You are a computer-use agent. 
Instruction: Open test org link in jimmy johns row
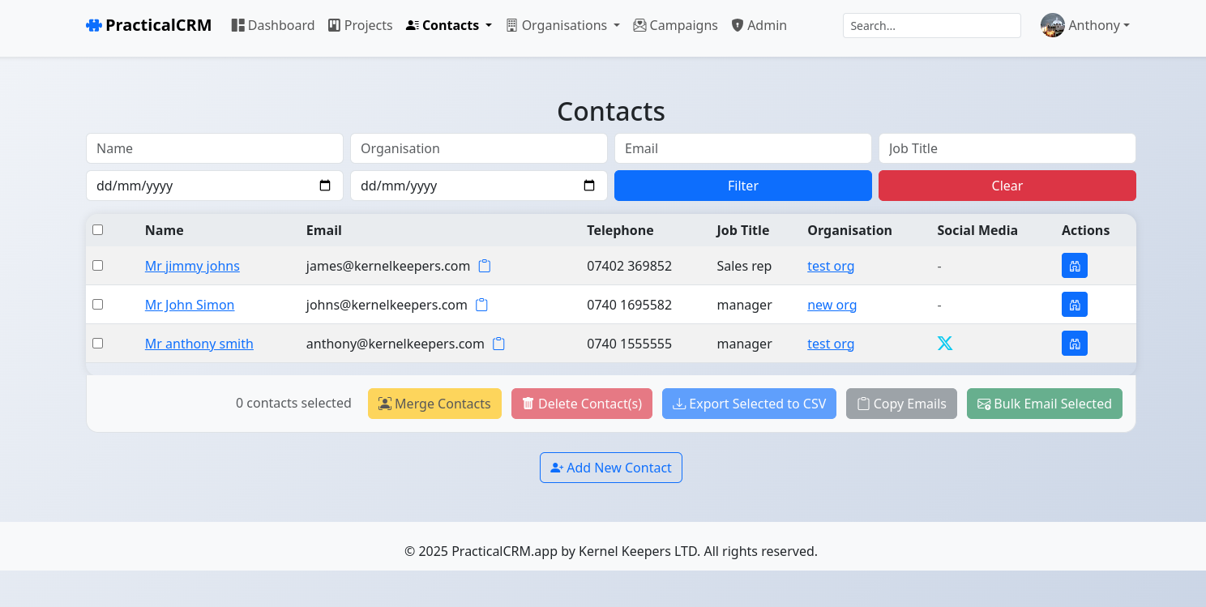[831, 266]
